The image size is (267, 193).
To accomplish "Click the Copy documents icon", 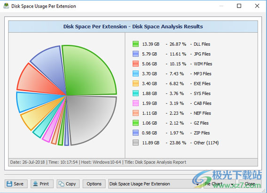I will point(61,184).
